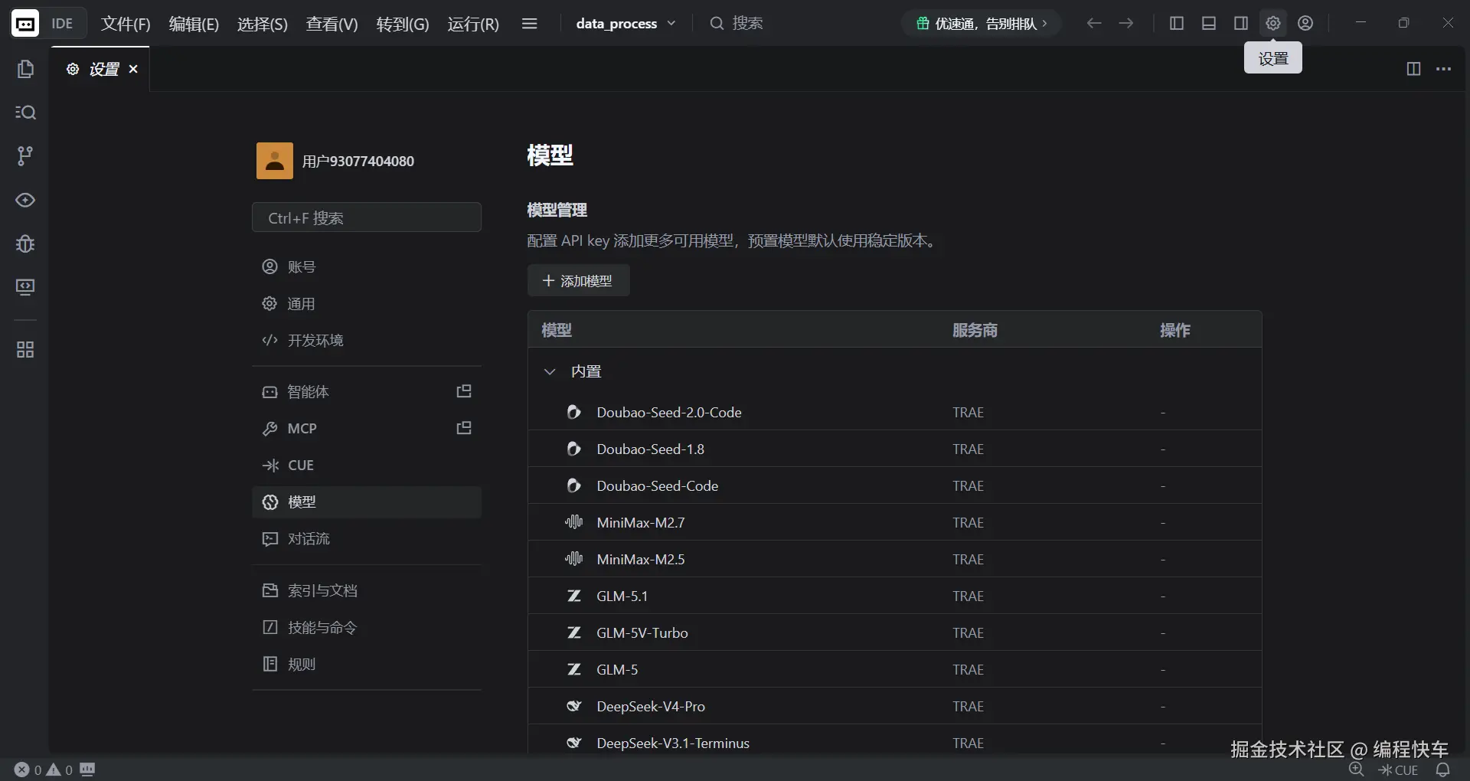
Task: Select the GLM-5V-Turbo model row
Action: pyautogui.click(x=894, y=632)
